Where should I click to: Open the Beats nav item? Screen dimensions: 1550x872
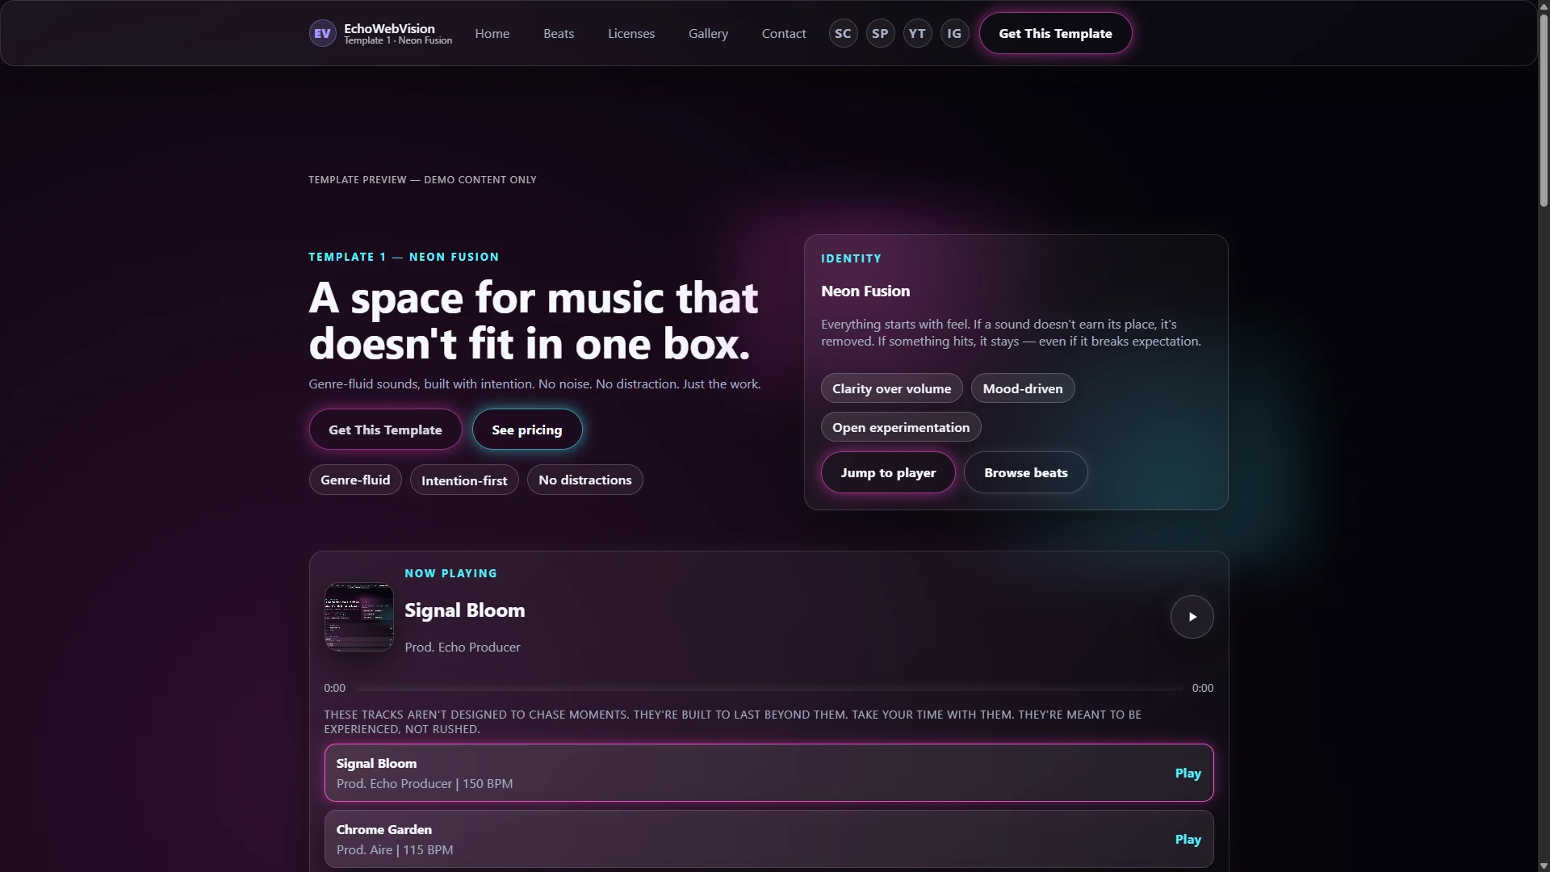tap(559, 34)
